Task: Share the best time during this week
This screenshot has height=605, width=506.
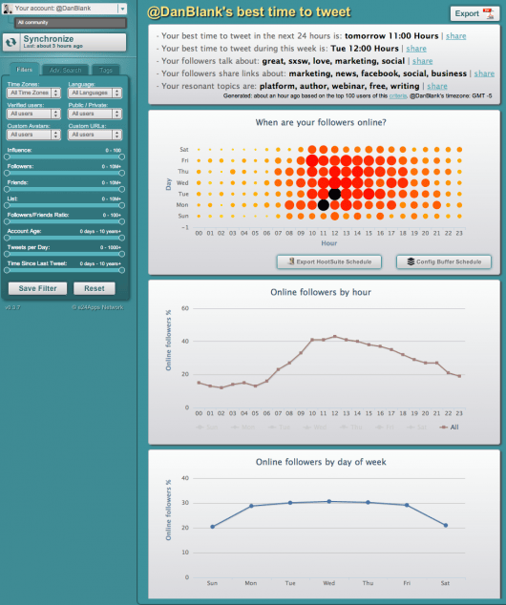Action: [x=416, y=49]
